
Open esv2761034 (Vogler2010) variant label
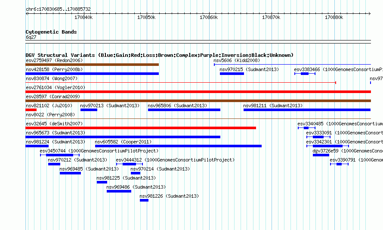(x=56, y=87)
